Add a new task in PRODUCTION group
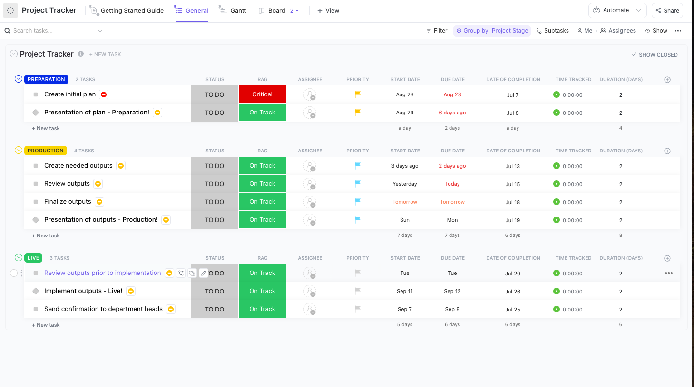 click(x=46, y=235)
